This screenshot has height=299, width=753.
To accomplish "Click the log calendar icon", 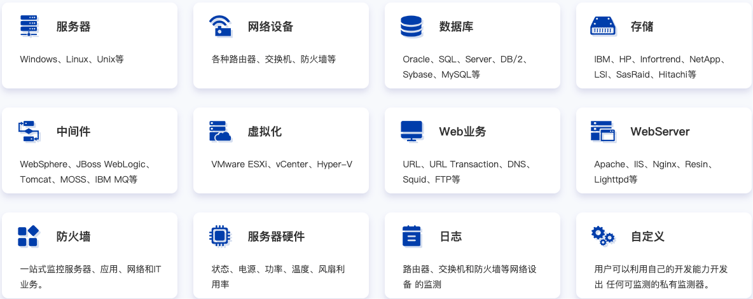I will tap(411, 236).
